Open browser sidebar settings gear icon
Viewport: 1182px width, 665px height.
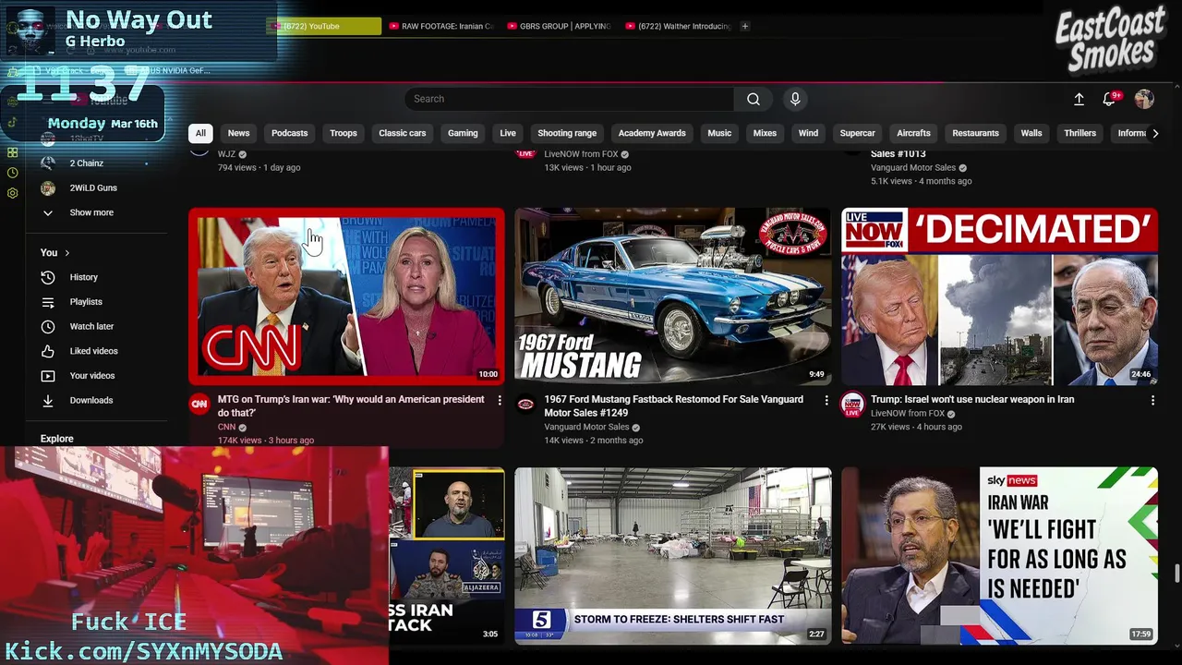point(12,193)
